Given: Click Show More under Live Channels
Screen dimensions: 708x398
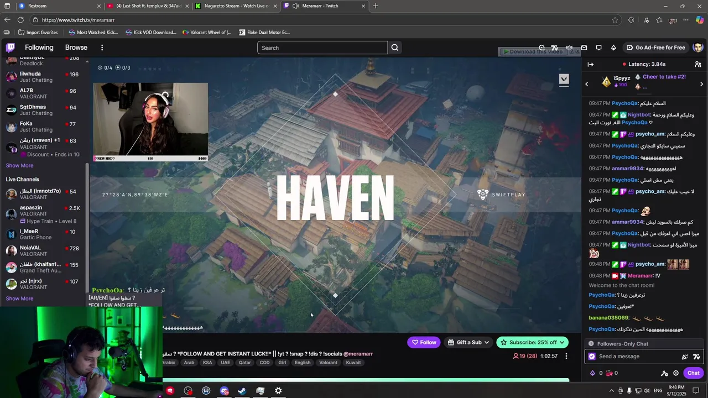Looking at the screenshot, I should click(x=19, y=298).
